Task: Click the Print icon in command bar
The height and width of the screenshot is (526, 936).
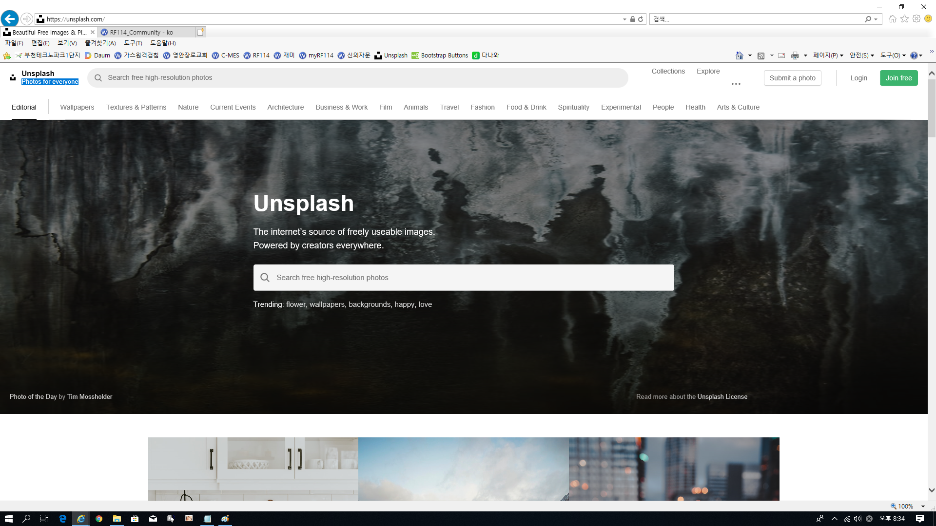Action: (795, 56)
